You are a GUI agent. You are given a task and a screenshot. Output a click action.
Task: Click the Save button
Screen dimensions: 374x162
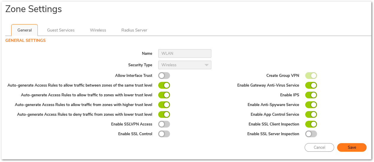(352, 148)
